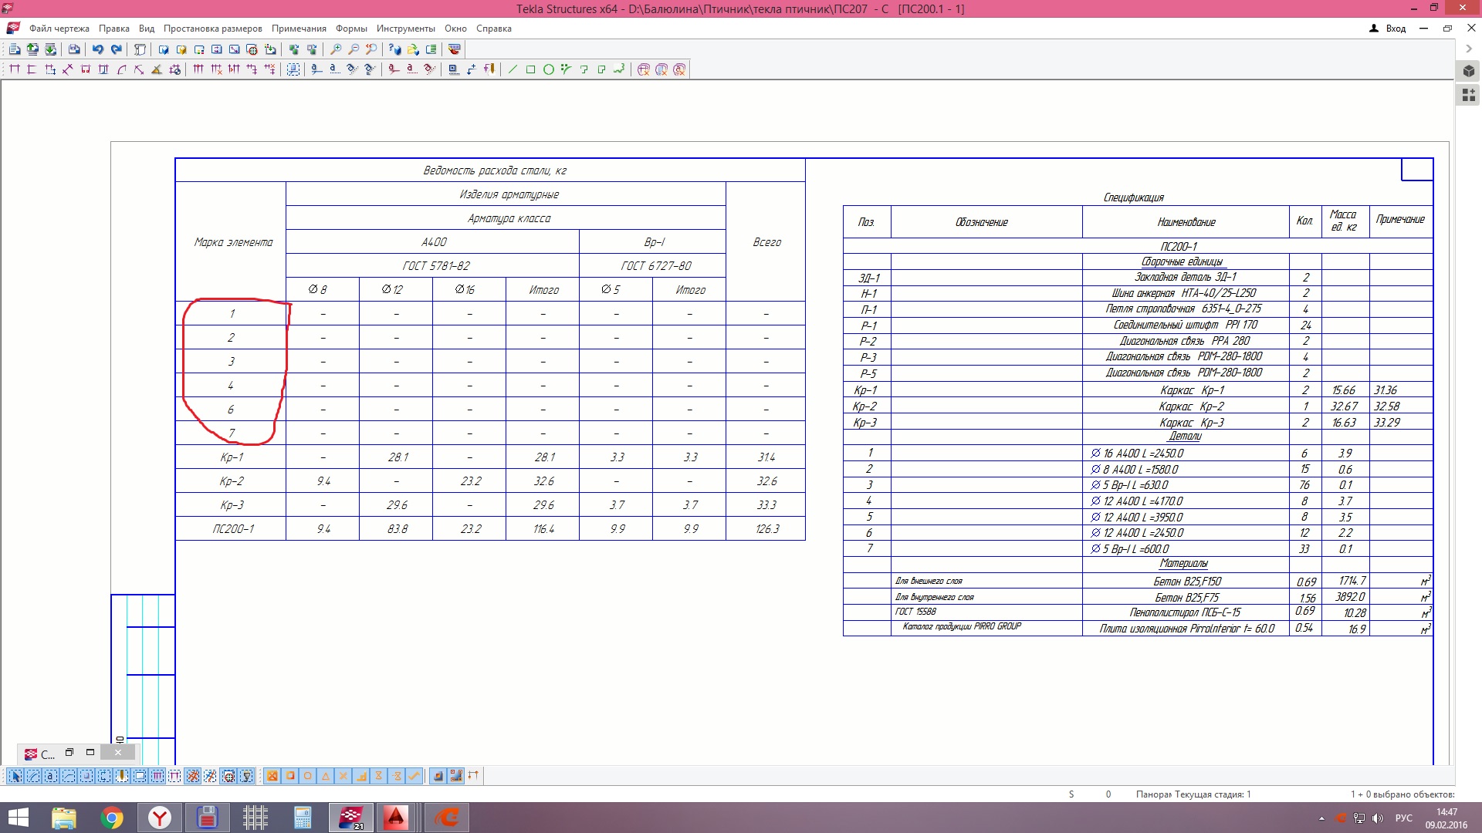Open the Инструменты menu
Viewport: 1482px width, 833px height.
(x=405, y=29)
